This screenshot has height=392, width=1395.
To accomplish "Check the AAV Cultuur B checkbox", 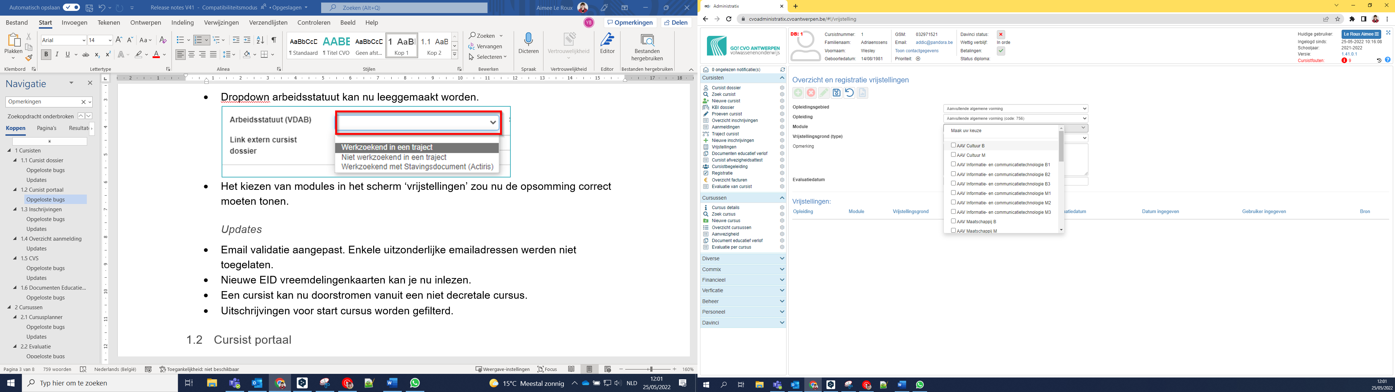I will (954, 145).
